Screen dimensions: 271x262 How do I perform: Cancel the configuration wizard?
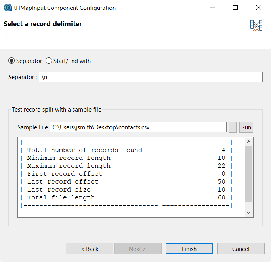tap(240, 249)
